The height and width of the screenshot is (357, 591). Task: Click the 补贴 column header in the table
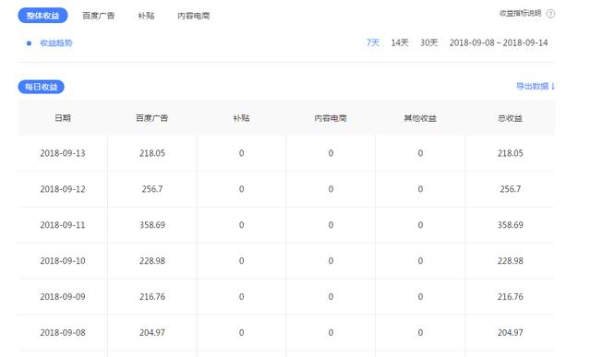coord(241,118)
